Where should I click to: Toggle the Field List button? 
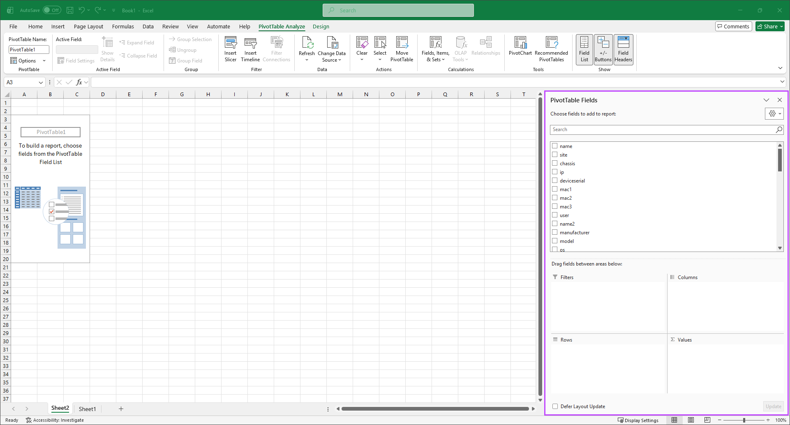point(584,49)
